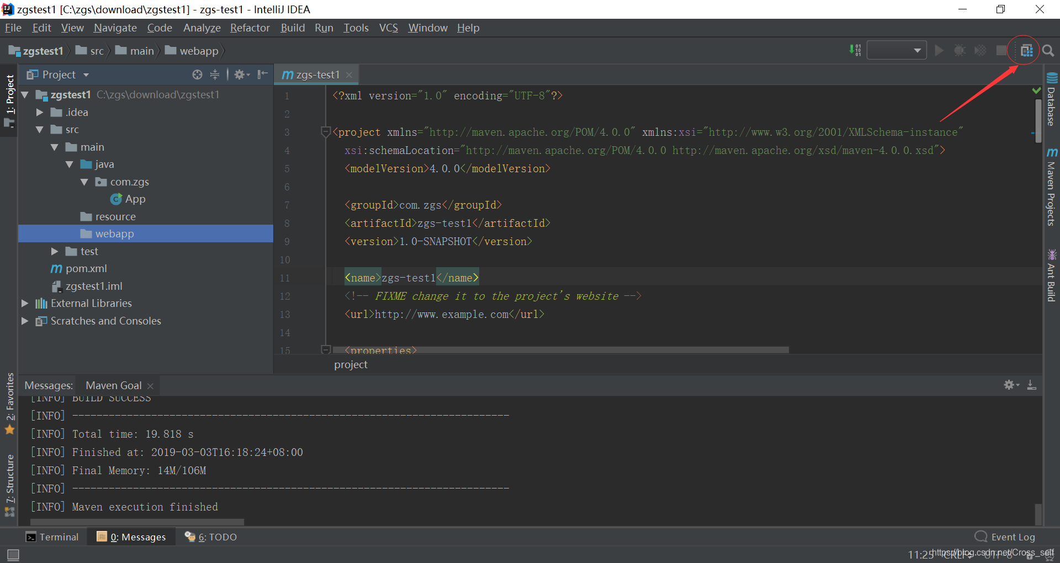Select the App class file
This screenshot has width=1060, height=563.
pos(128,199)
